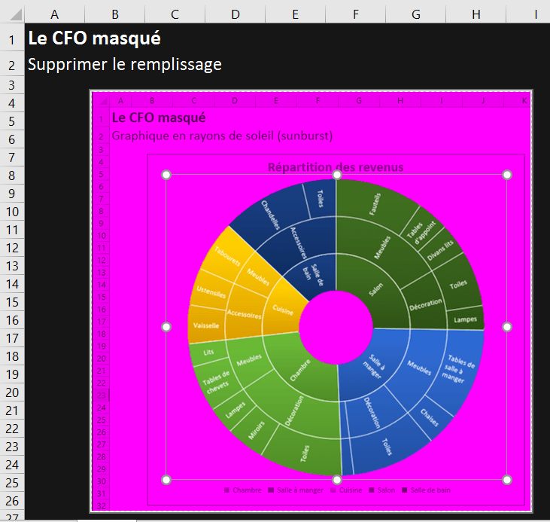
Task: Click the "Graphique en rayons de soleil" subtitle text
Action: tap(222, 136)
